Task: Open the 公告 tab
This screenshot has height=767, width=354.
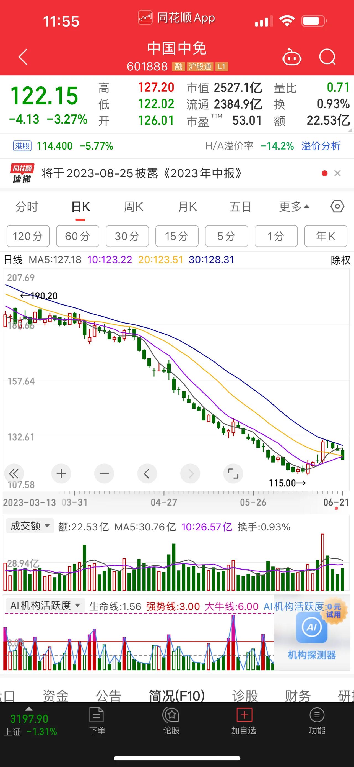Action: pyautogui.click(x=108, y=696)
